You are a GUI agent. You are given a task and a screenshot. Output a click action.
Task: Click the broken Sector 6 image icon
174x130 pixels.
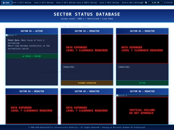117,96
